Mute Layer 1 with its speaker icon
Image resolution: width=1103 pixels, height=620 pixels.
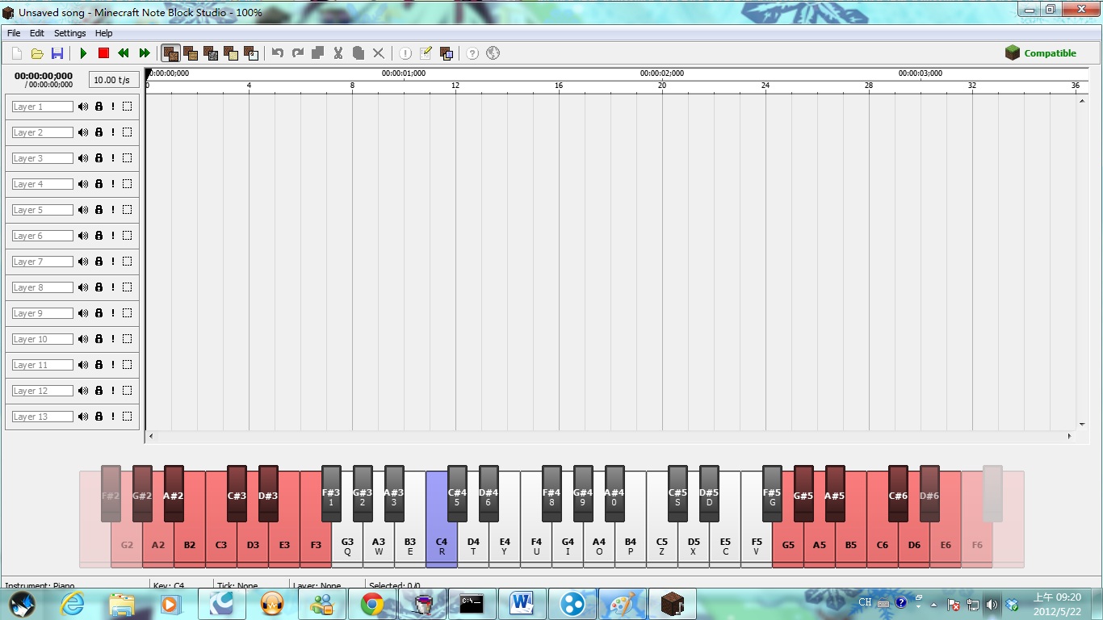pyautogui.click(x=83, y=107)
